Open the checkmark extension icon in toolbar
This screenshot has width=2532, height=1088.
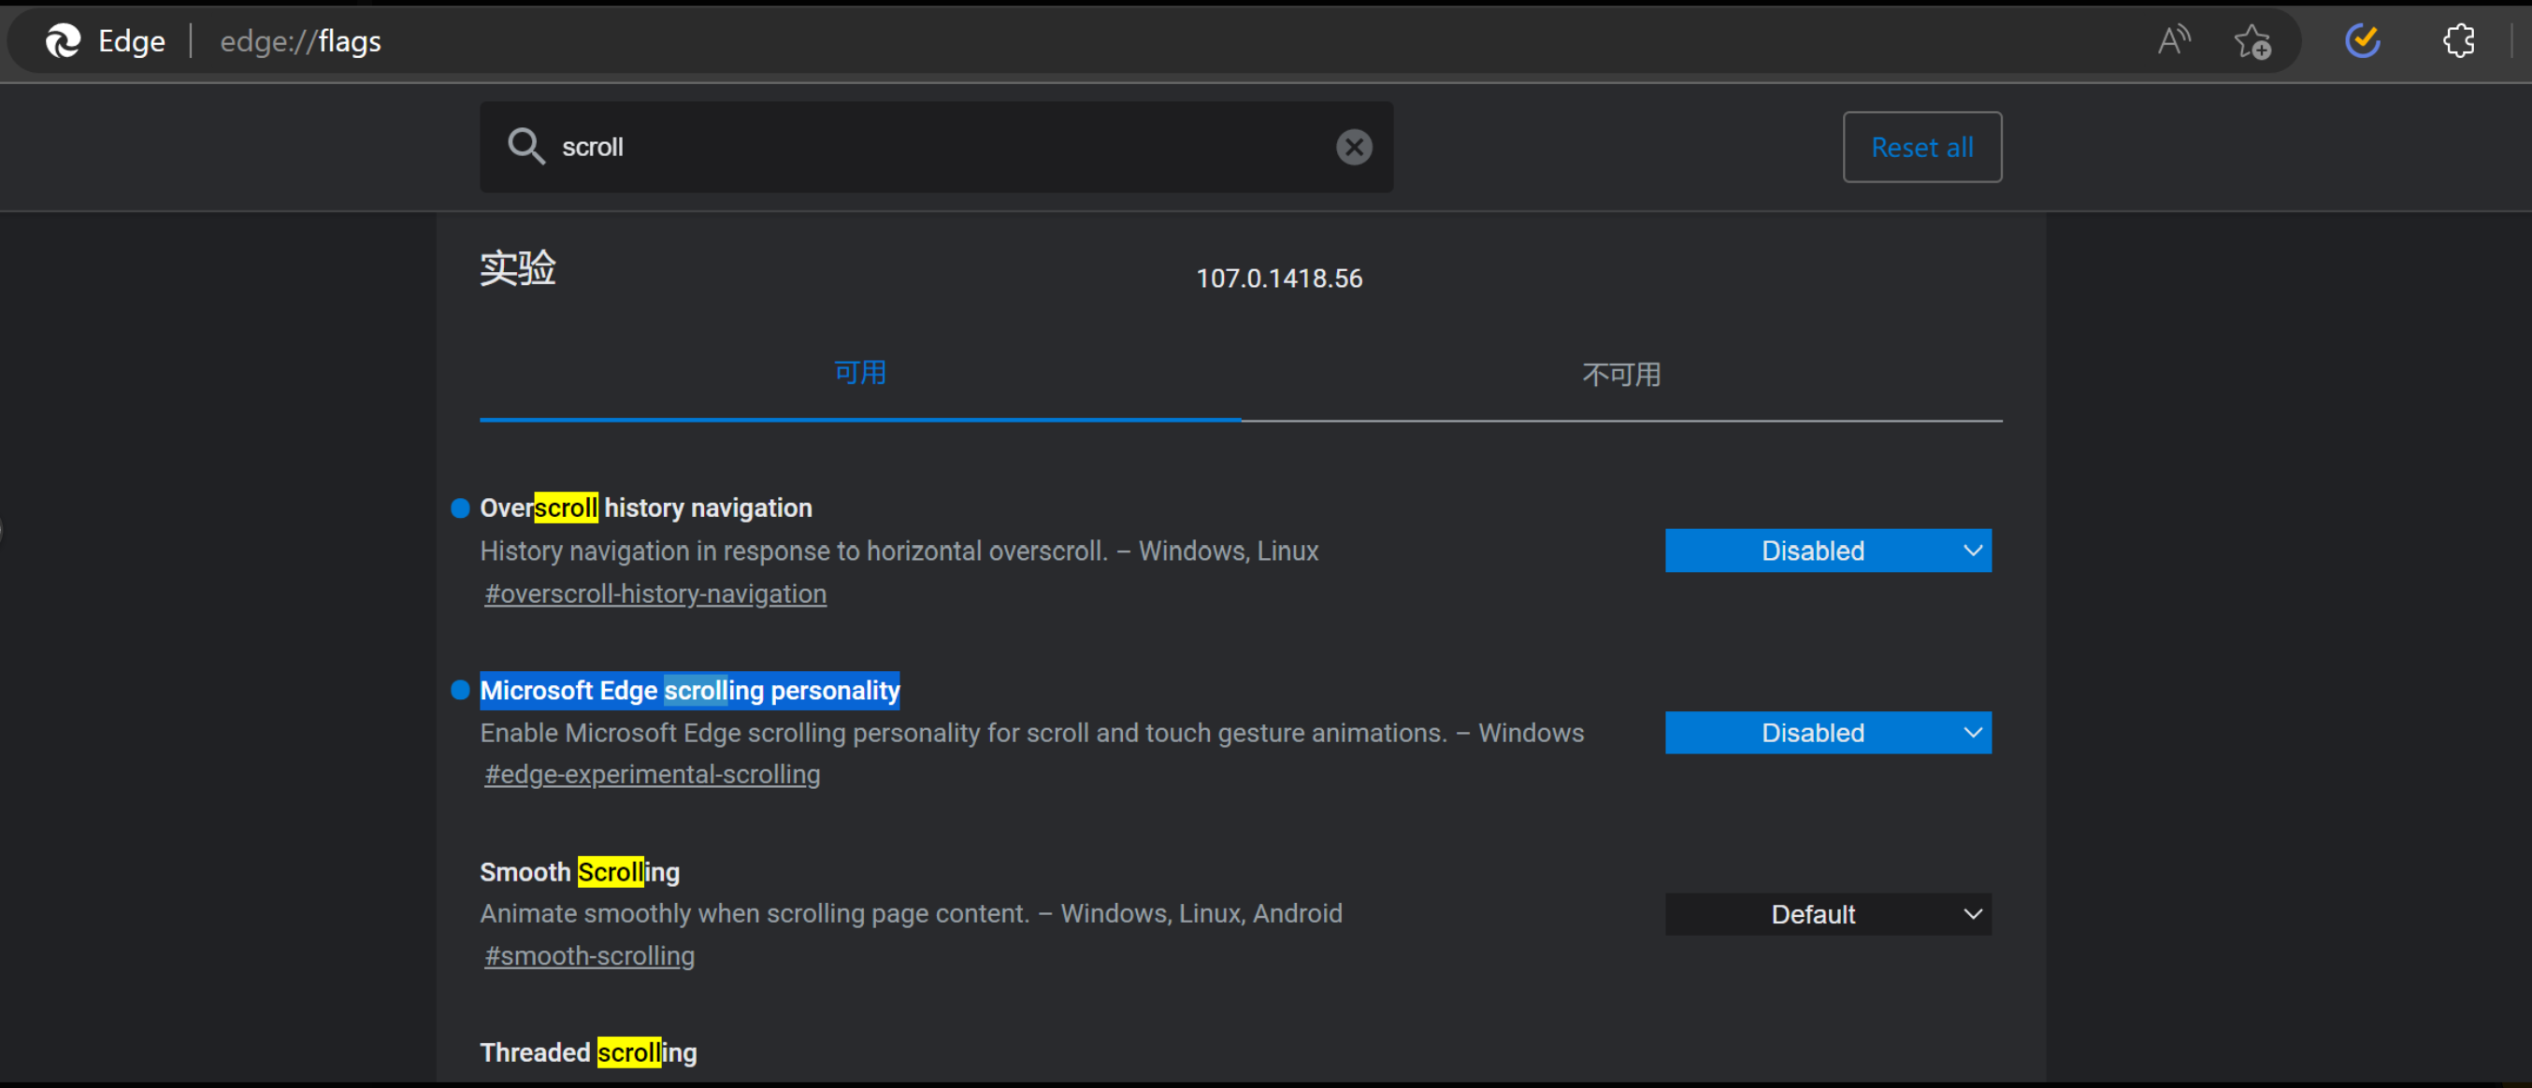pyautogui.click(x=2362, y=40)
